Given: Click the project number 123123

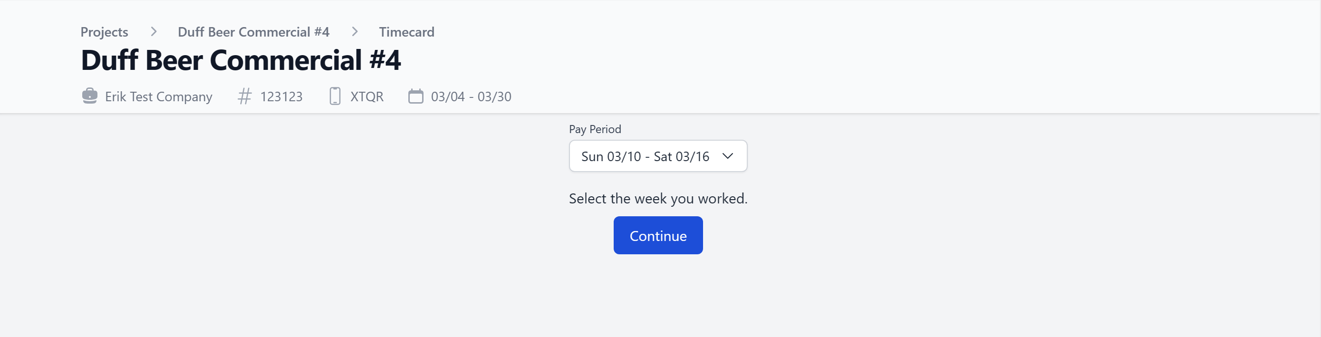Looking at the screenshot, I should [x=281, y=96].
